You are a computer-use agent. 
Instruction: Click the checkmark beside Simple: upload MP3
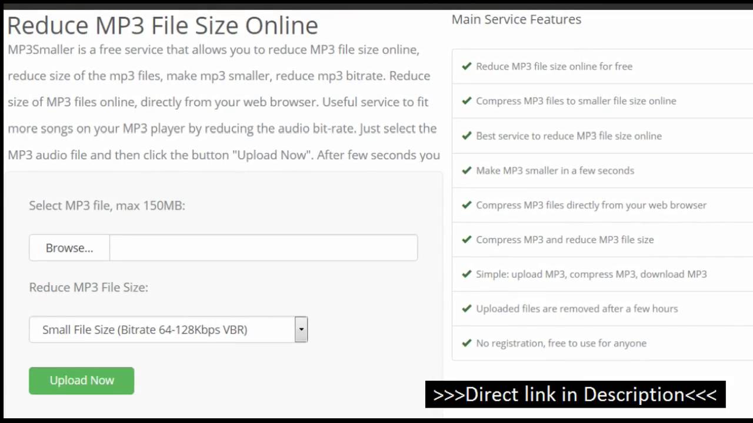467,274
